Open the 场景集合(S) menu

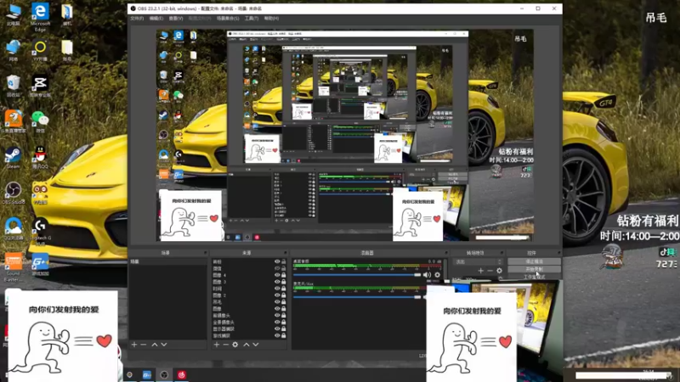point(228,19)
